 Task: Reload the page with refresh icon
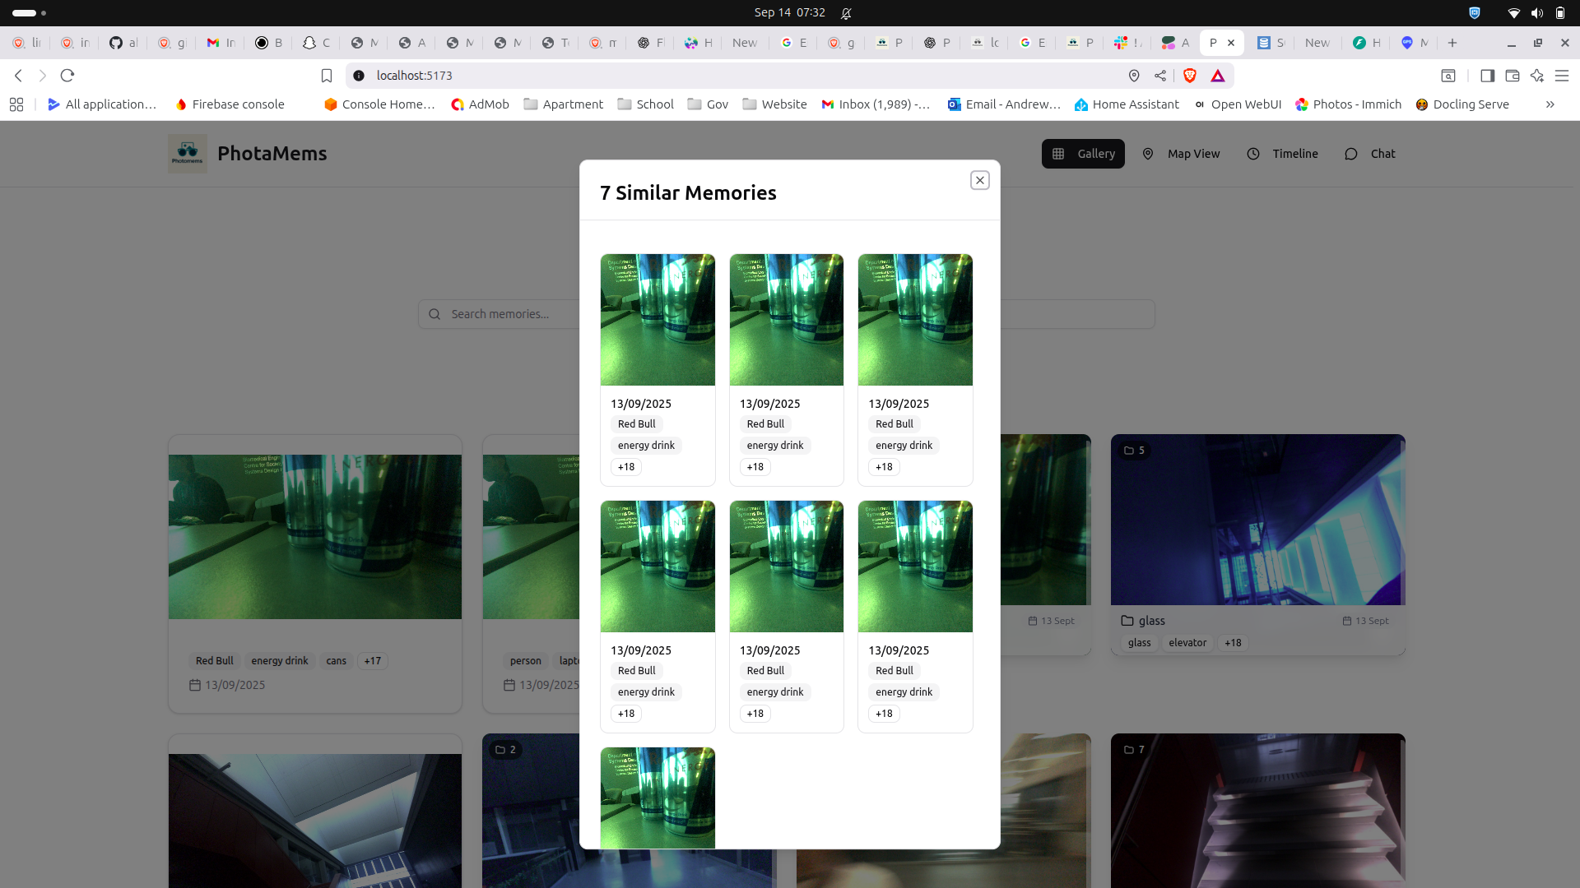(67, 76)
